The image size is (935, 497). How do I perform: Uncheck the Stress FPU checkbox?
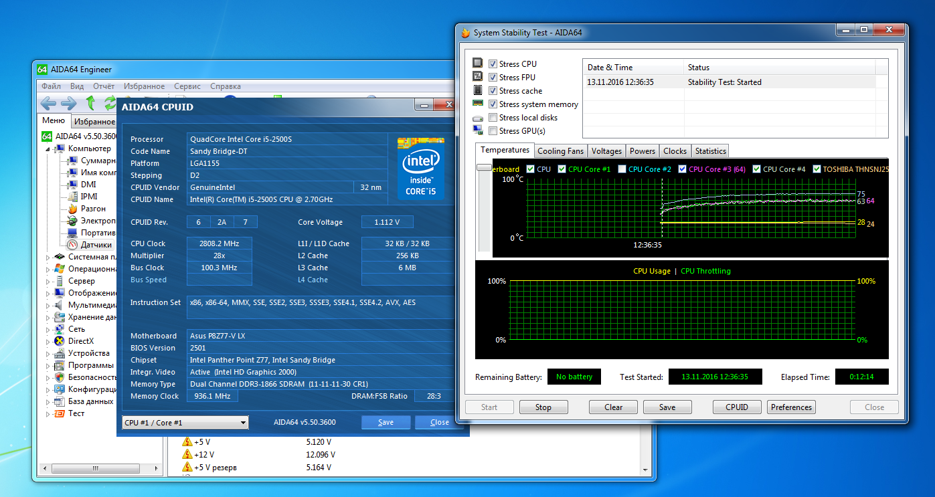point(493,78)
